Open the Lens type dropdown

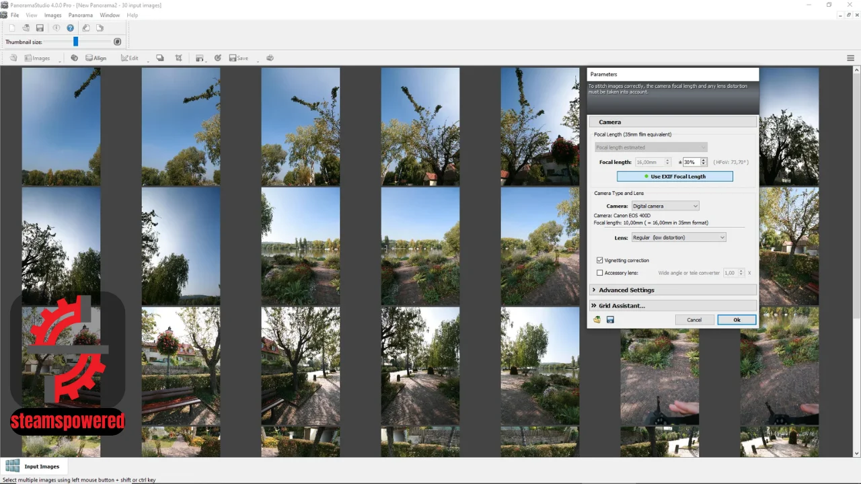pos(679,237)
